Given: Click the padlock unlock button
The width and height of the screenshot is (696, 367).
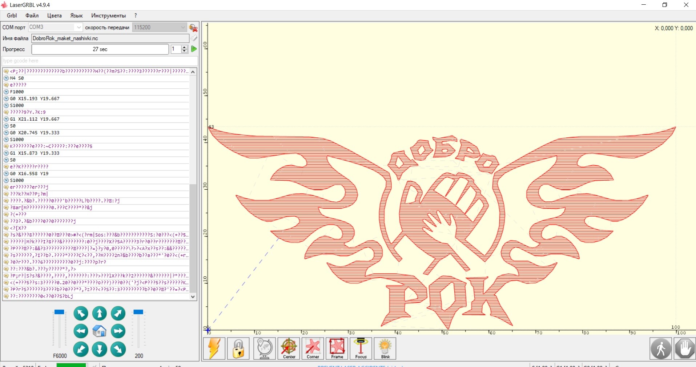Looking at the screenshot, I should [x=238, y=348].
